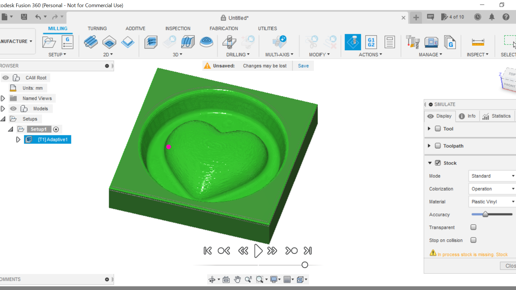The height and width of the screenshot is (290, 516).
Task: Select the 3D Contour toolpath tool
Action: click(x=206, y=42)
